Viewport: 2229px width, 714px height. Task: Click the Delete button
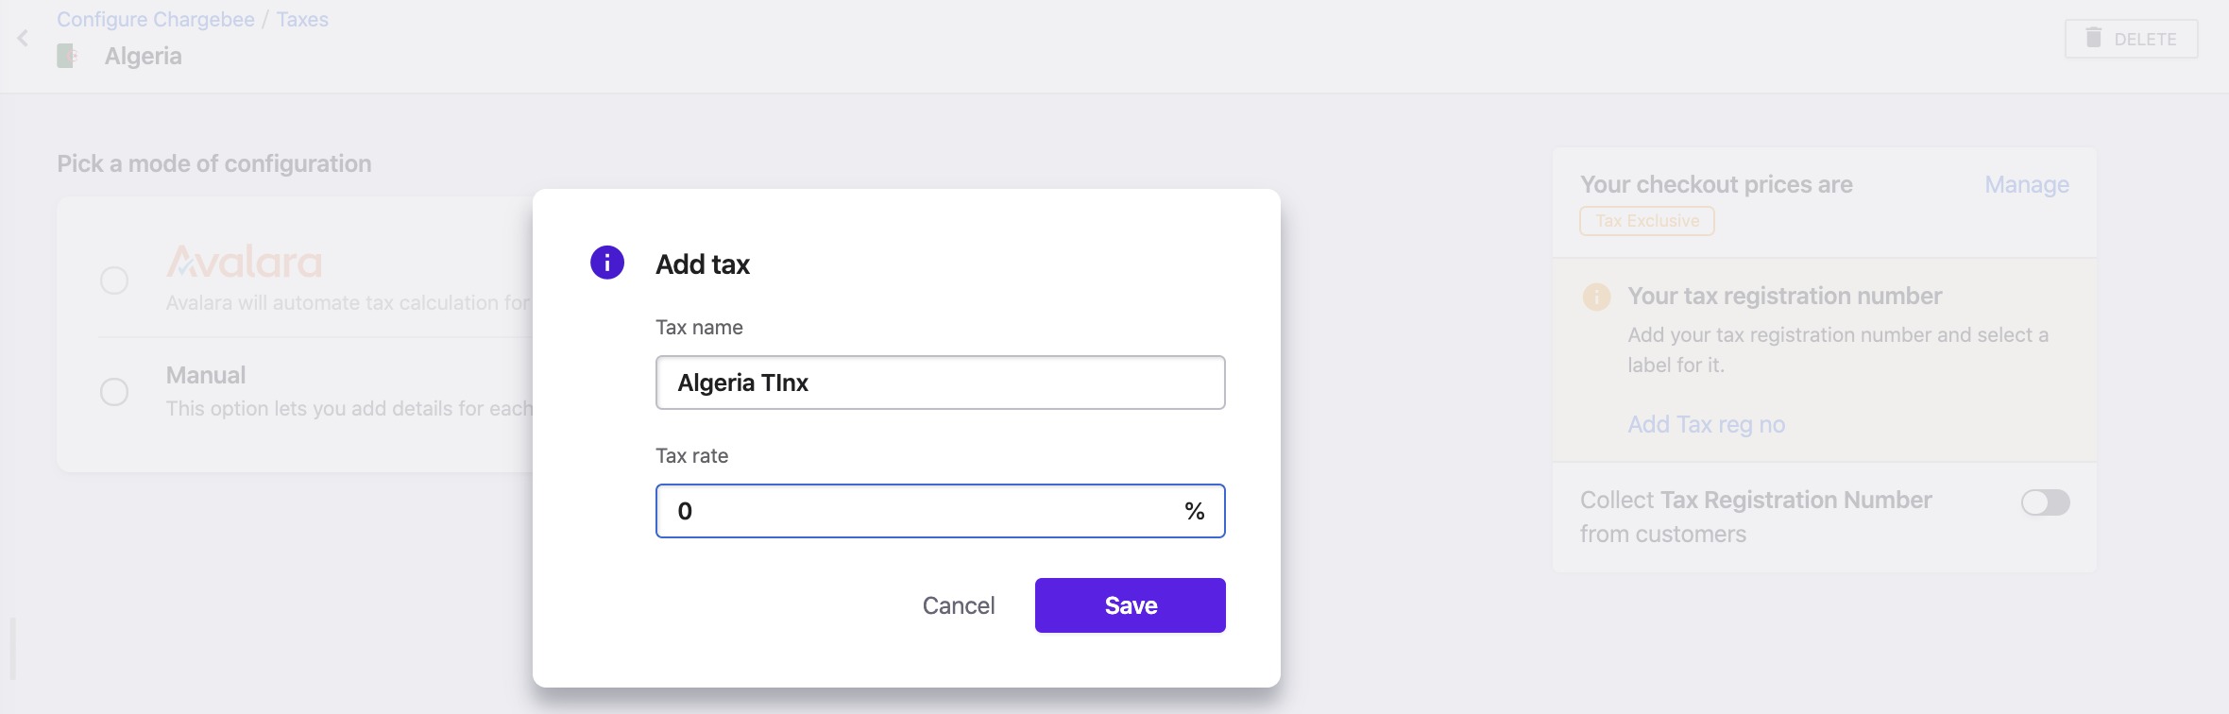[x=2131, y=39]
